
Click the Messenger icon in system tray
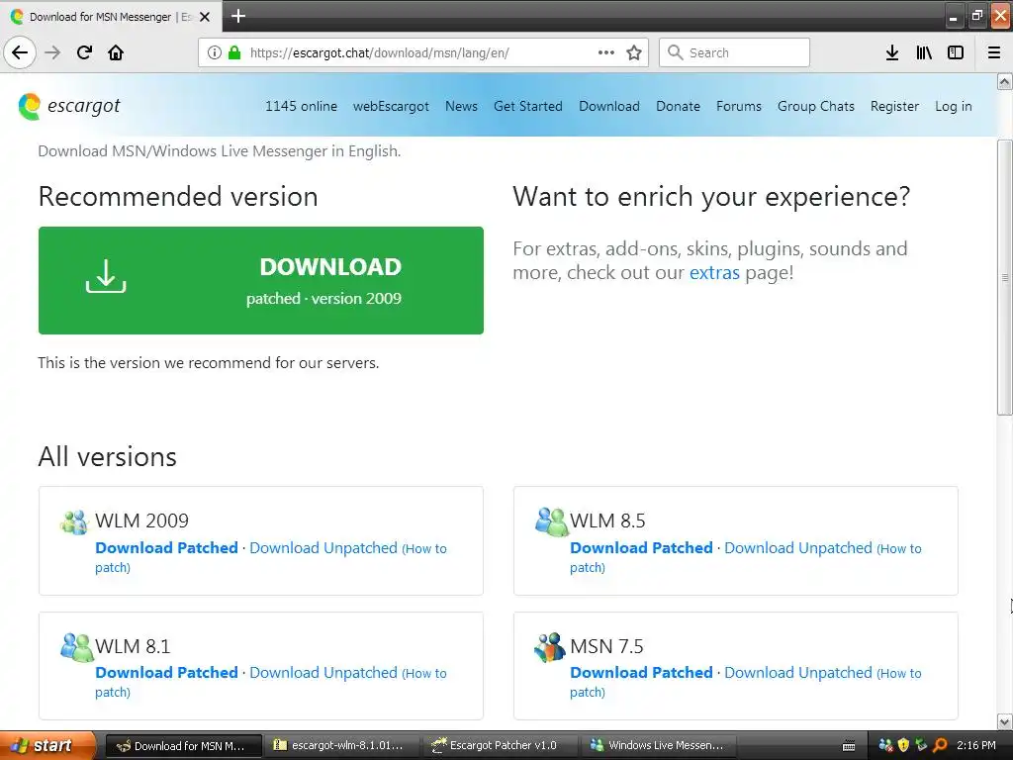tap(886, 745)
